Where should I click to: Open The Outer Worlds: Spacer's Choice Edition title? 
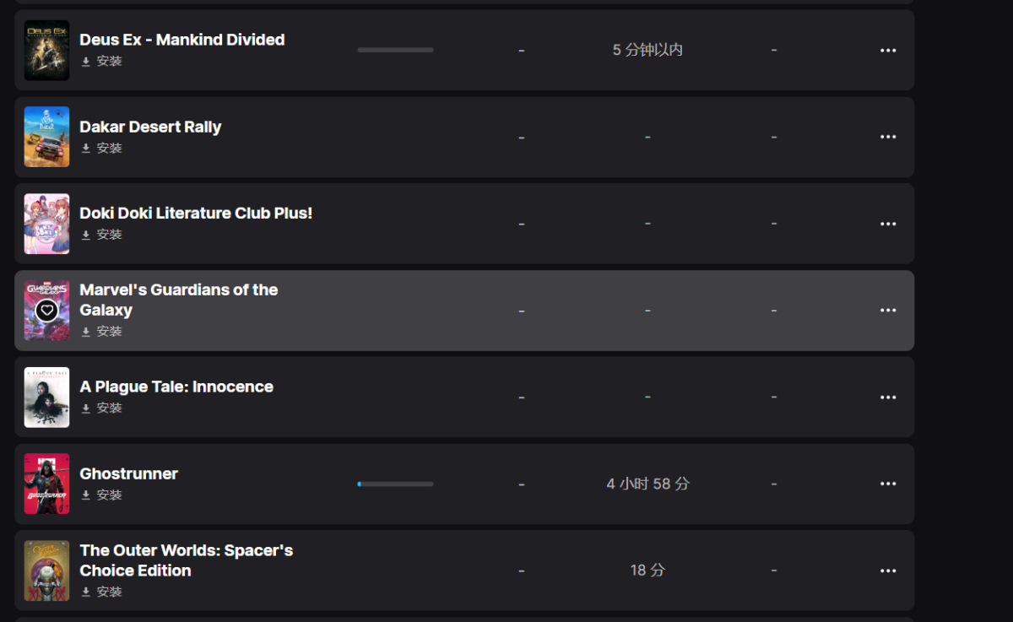pyautogui.click(x=187, y=560)
